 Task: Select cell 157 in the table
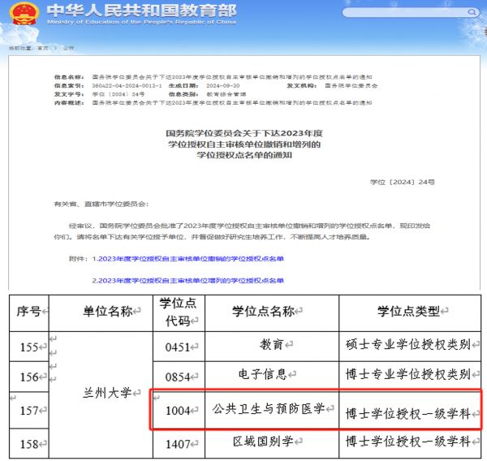[29, 411]
